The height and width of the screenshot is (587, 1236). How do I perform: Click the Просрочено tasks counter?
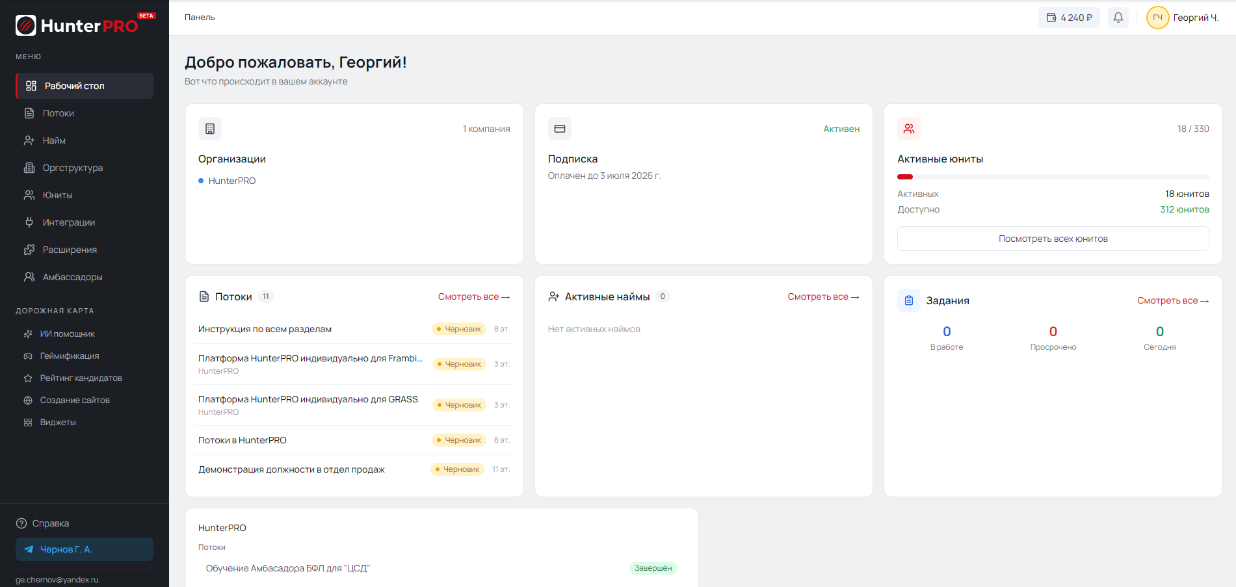tap(1053, 338)
